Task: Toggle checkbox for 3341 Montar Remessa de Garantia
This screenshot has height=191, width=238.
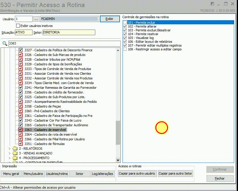Action: pyautogui.click(x=21, y=88)
